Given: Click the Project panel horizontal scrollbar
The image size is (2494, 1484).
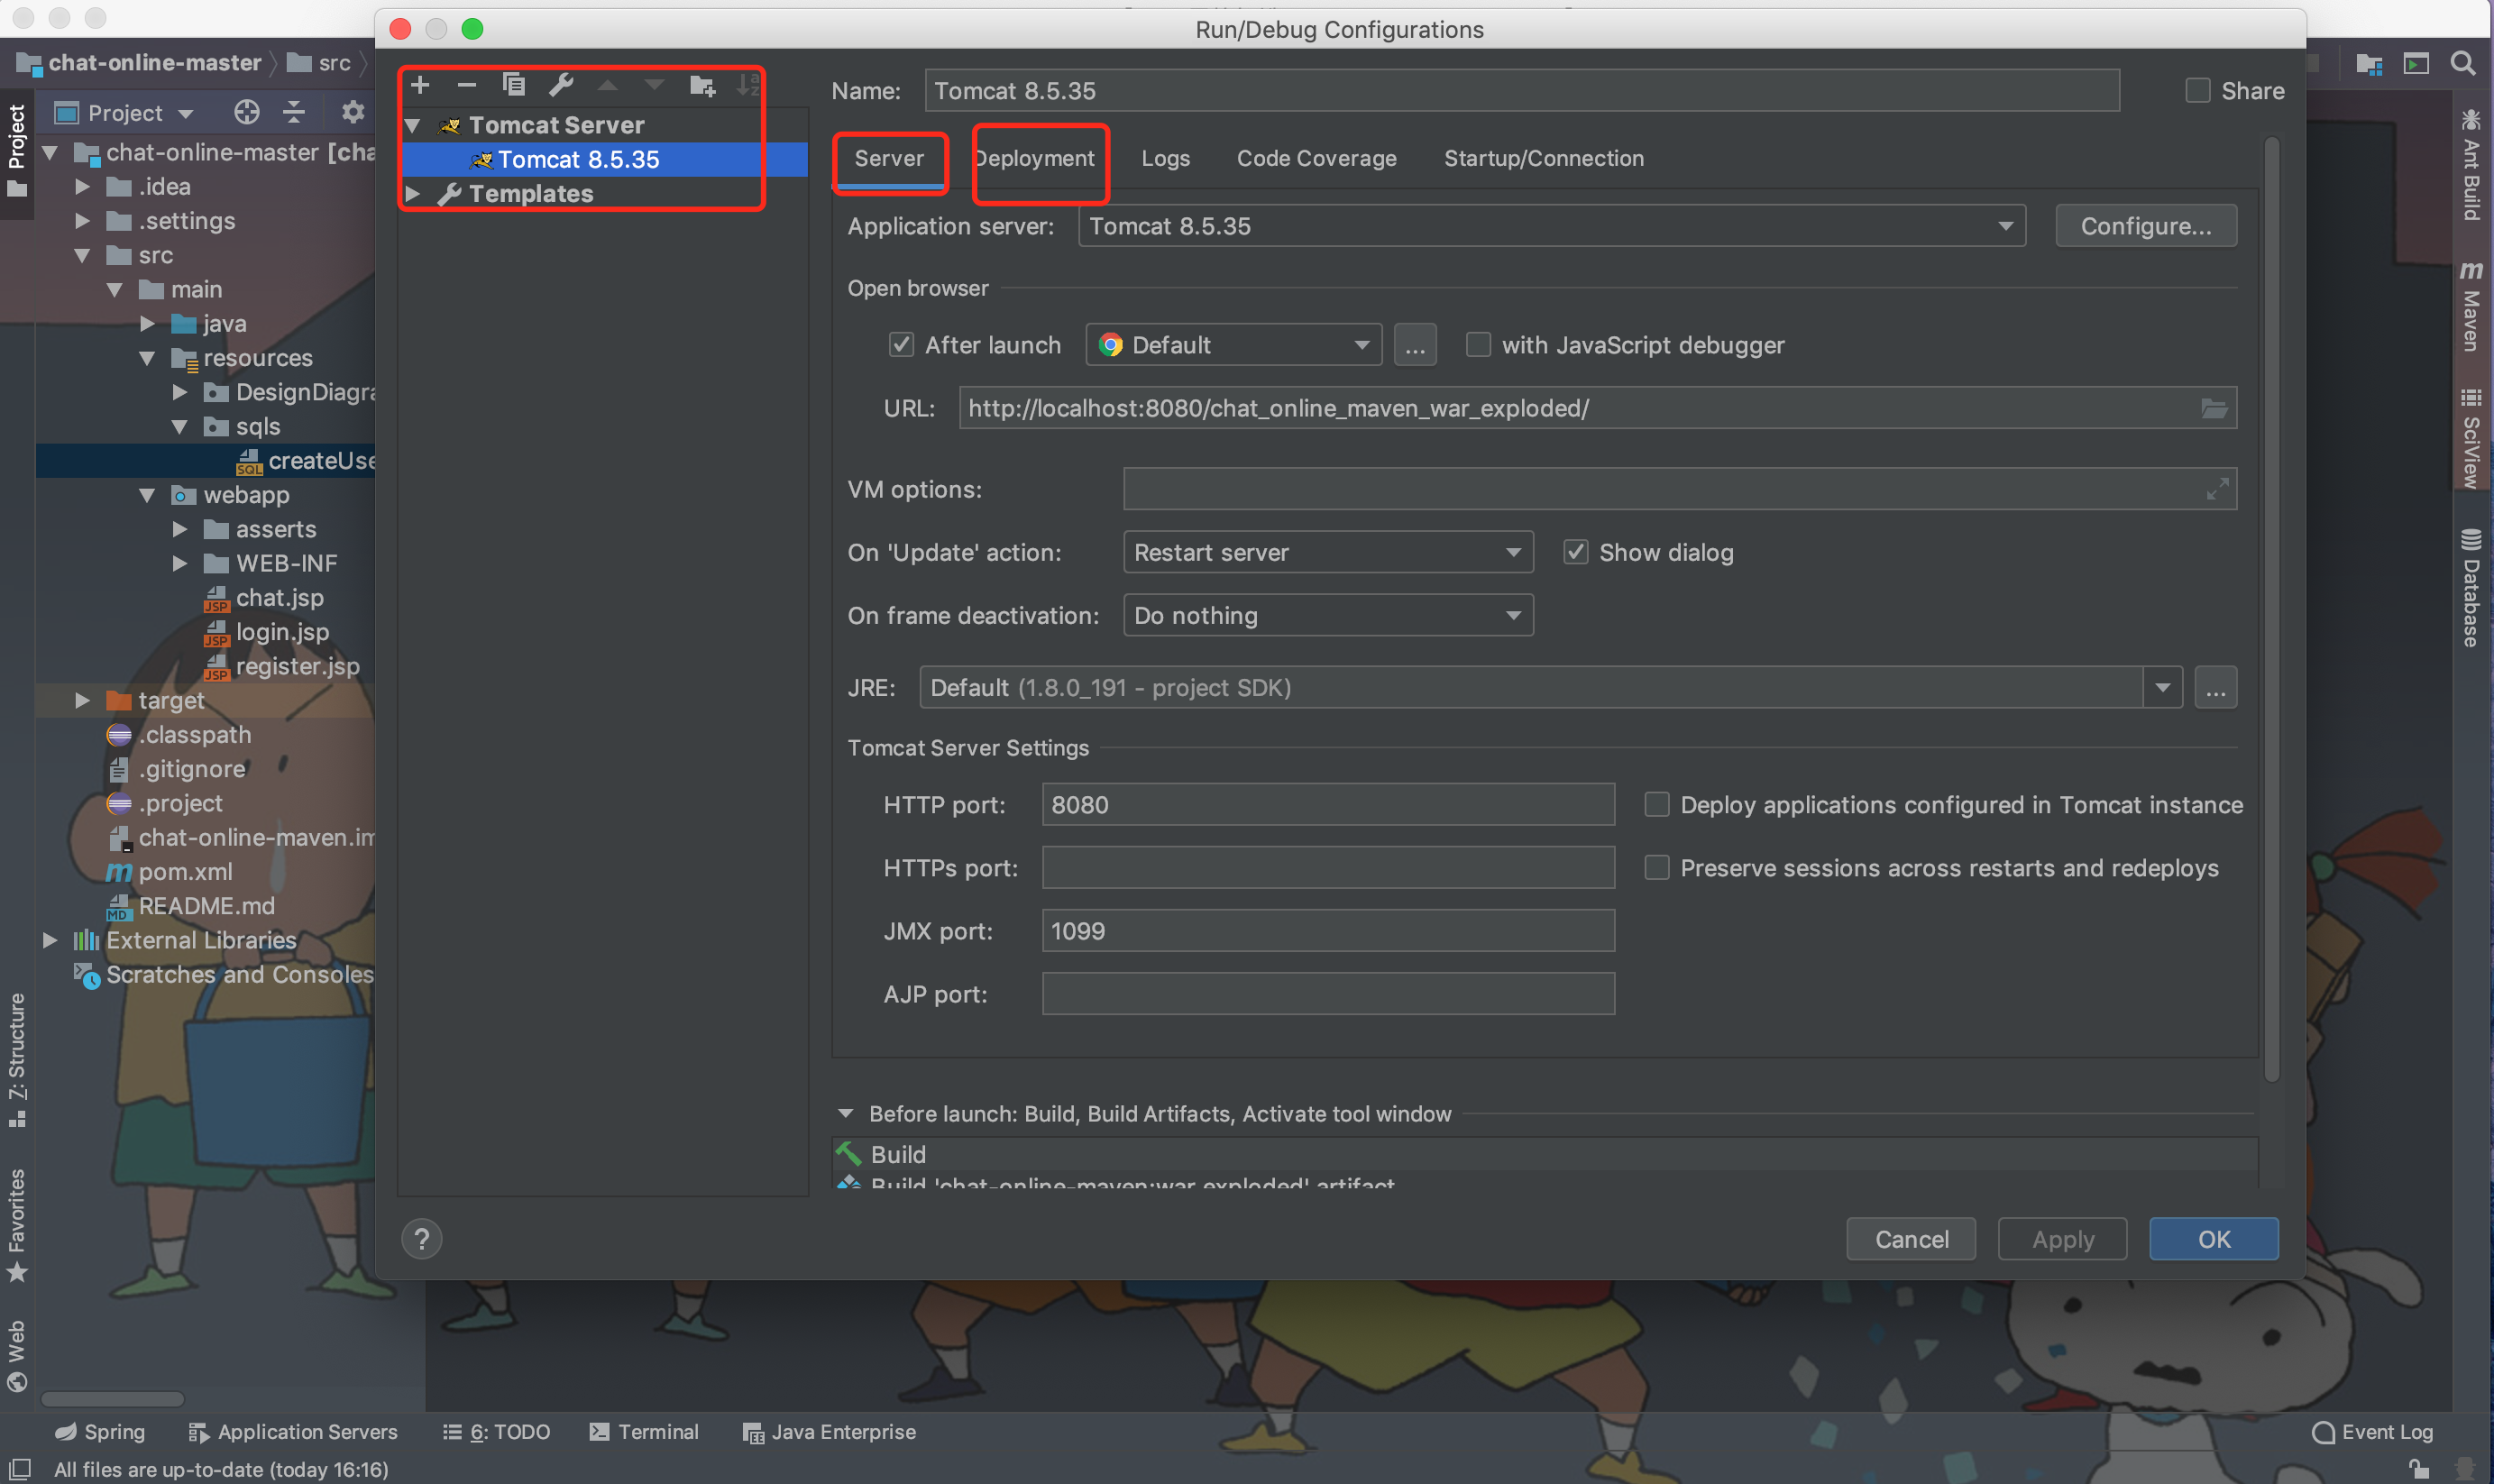Looking at the screenshot, I should pos(112,1398).
